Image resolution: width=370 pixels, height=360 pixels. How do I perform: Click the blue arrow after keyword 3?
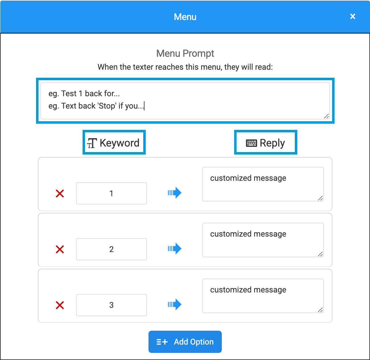click(x=175, y=304)
